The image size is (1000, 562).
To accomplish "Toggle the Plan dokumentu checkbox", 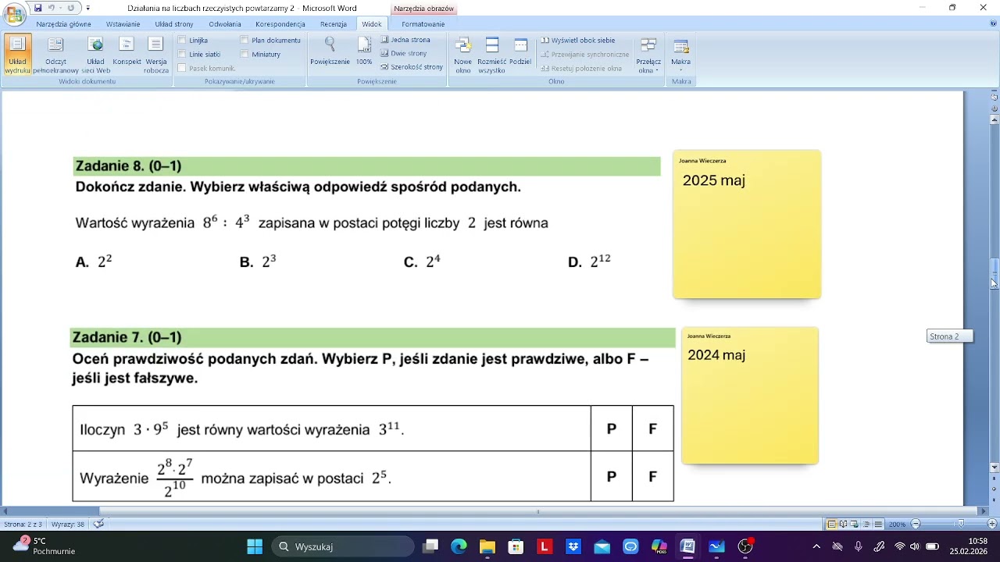I will 245,40.
